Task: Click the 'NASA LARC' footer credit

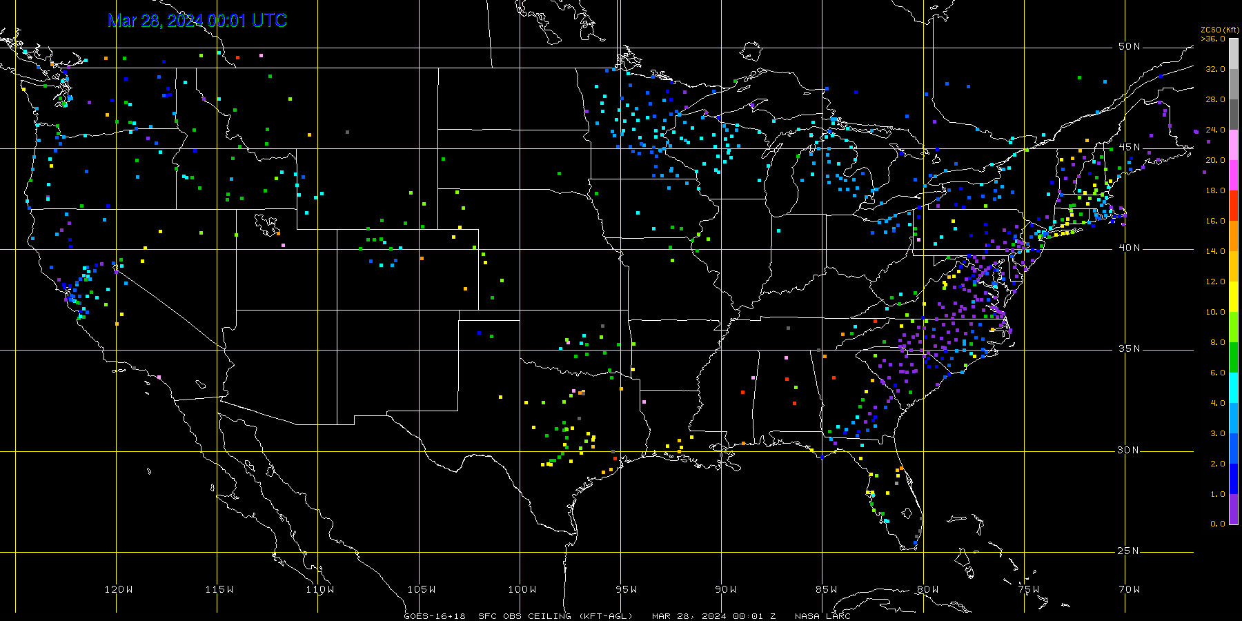Action: [x=822, y=616]
